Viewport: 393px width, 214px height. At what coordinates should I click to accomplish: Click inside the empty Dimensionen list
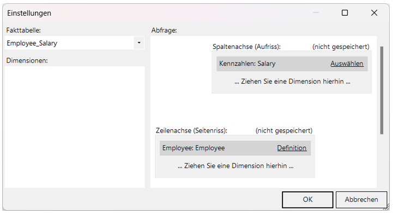point(75,127)
